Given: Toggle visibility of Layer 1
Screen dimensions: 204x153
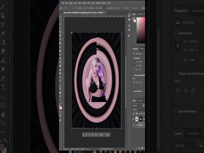Looking at the screenshot, I should point(133,125).
